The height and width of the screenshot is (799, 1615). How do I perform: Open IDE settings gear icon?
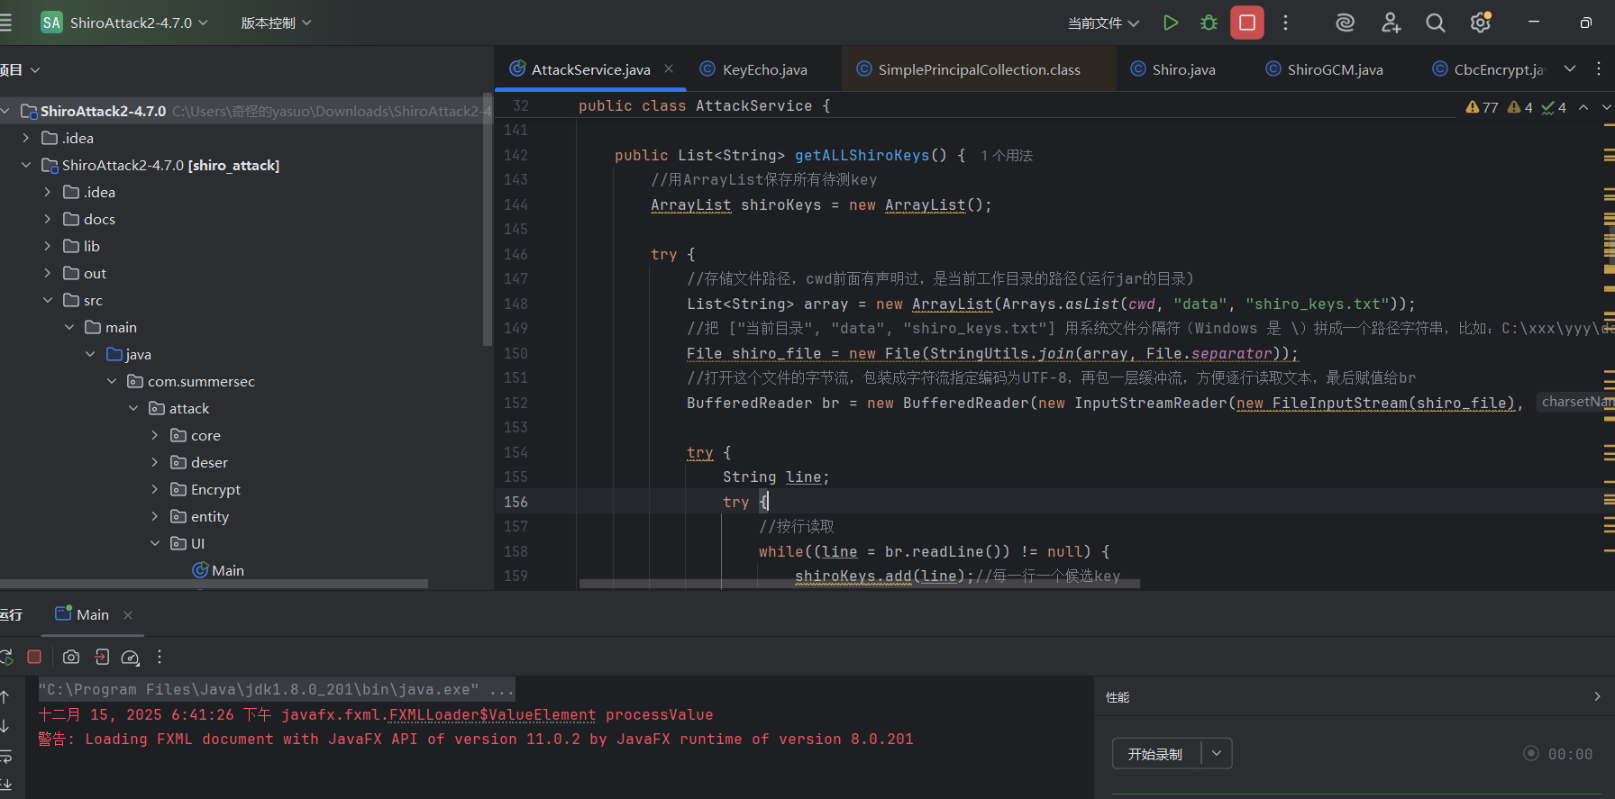point(1480,23)
